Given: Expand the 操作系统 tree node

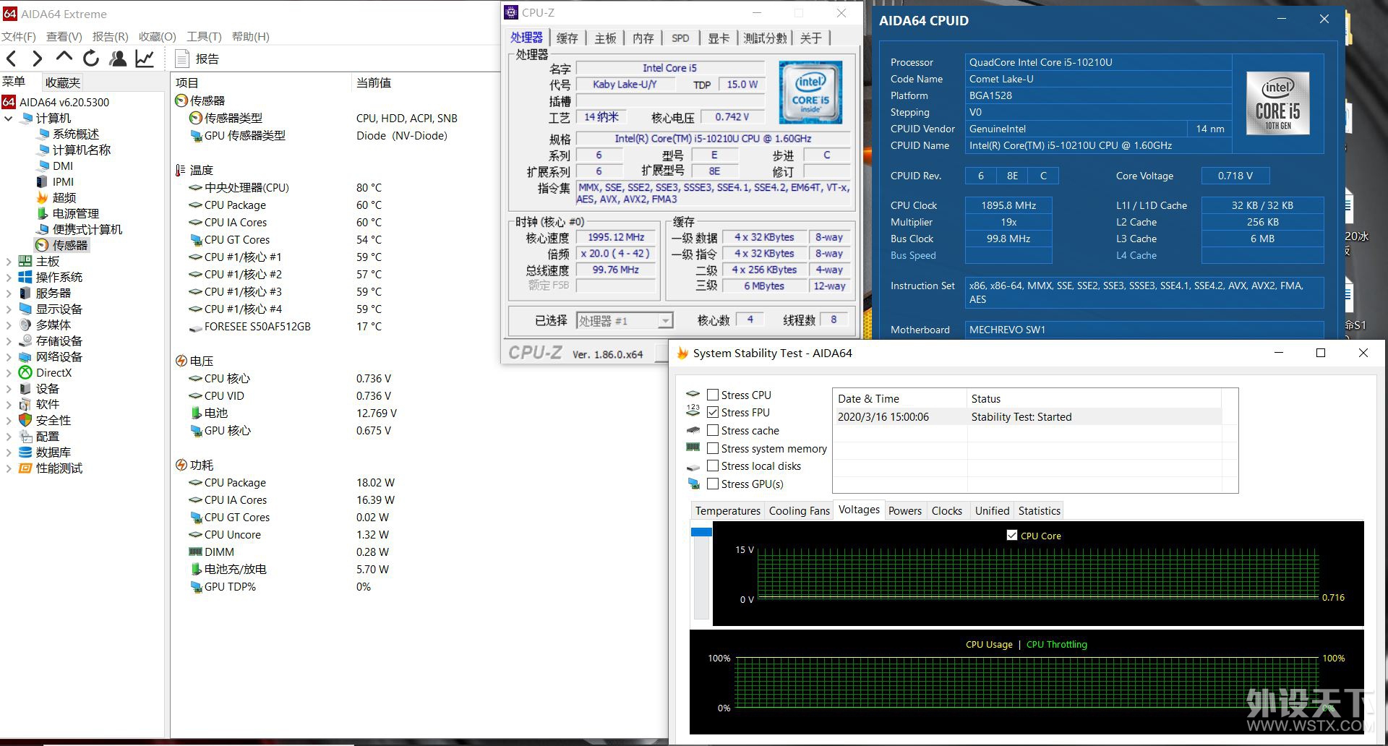Looking at the screenshot, I should [9, 277].
